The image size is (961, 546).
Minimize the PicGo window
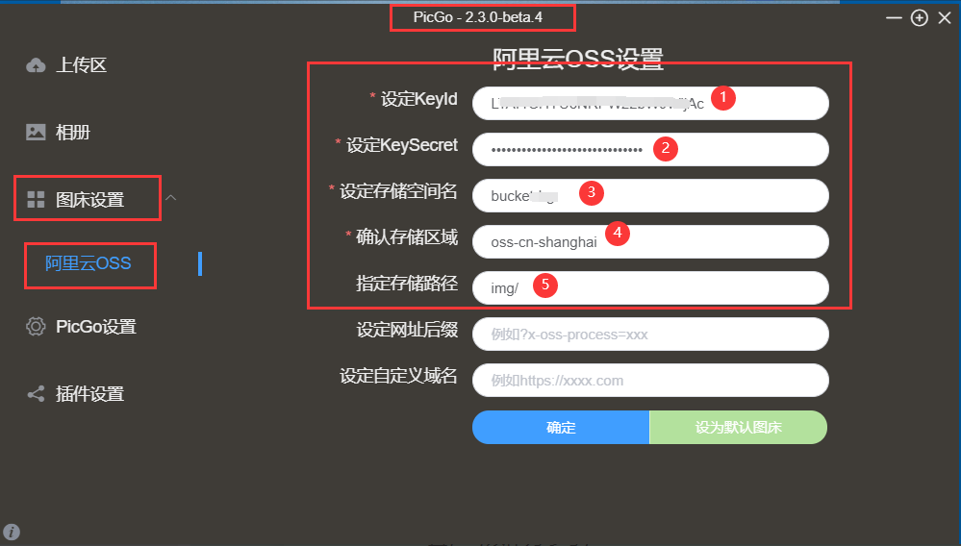pyautogui.click(x=894, y=17)
